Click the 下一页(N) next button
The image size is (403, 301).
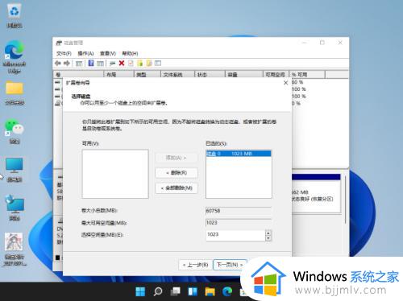[x=230, y=265]
